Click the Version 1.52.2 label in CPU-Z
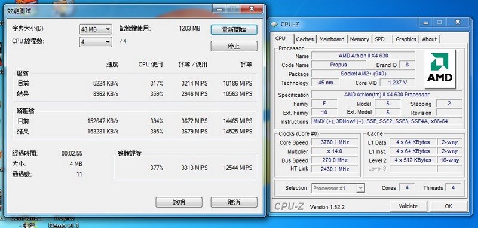This screenshot has height=228, width=478. 327,207
